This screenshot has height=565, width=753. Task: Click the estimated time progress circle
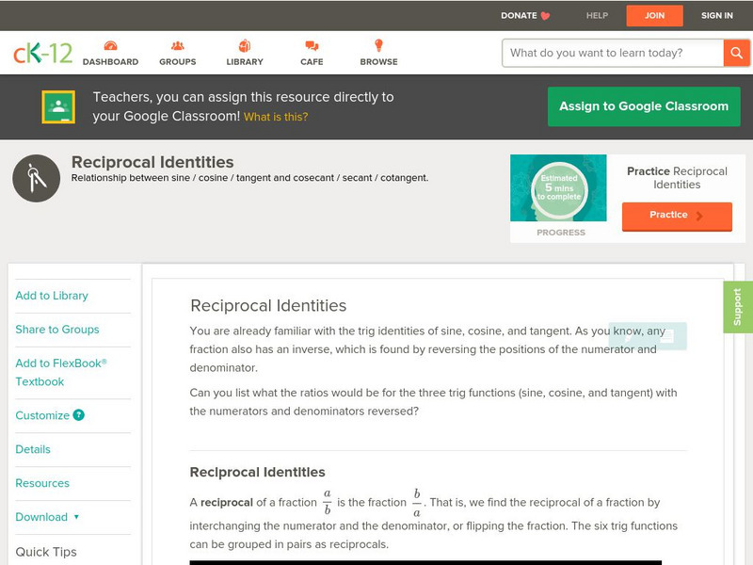pyautogui.click(x=560, y=187)
